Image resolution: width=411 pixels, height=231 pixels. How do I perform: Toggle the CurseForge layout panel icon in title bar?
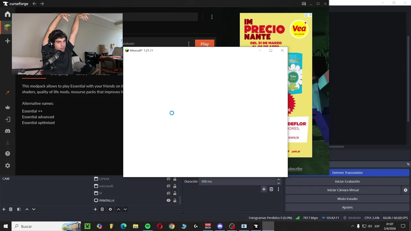coord(304,4)
